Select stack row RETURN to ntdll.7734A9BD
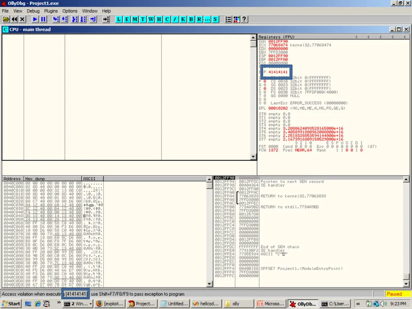Screen dimensions: 412x309 point(308,207)
